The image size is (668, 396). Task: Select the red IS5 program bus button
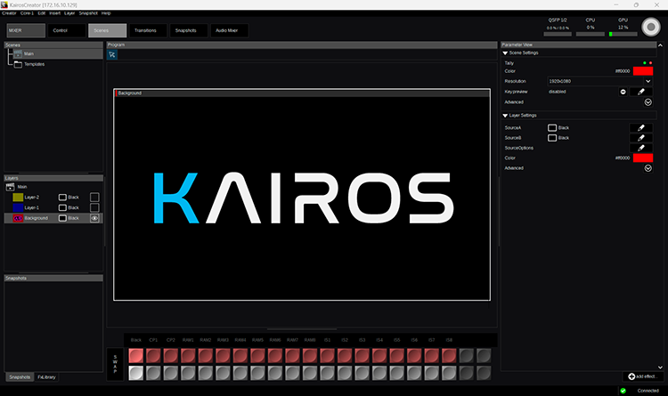pyautogui.click(x=396, y=356)
